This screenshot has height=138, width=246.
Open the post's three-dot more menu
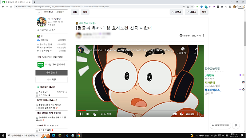pos(203,36)
